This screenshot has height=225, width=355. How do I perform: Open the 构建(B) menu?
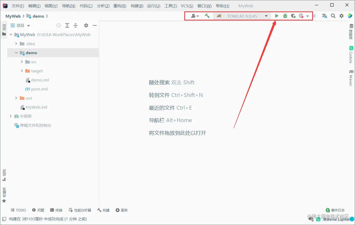tap(137, 6)
